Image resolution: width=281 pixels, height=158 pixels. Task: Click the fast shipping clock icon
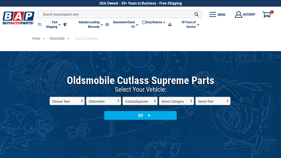click(x=40, y=25)
